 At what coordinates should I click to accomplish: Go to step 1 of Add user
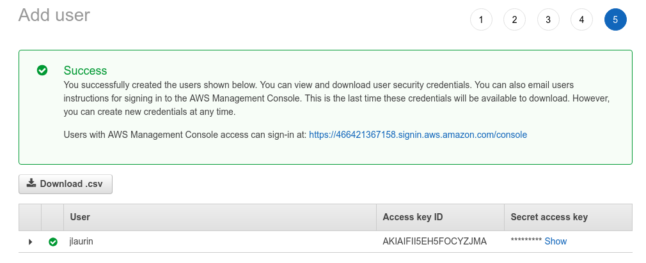point(481,20)
